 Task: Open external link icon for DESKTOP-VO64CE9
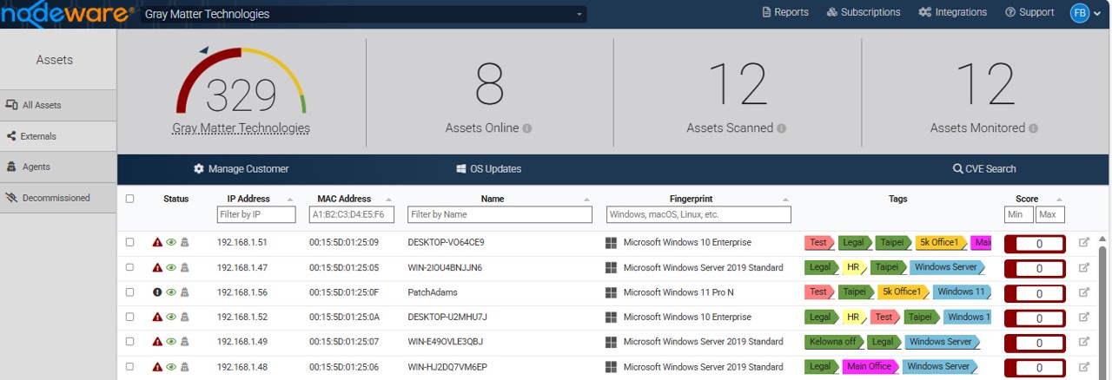1084,243
